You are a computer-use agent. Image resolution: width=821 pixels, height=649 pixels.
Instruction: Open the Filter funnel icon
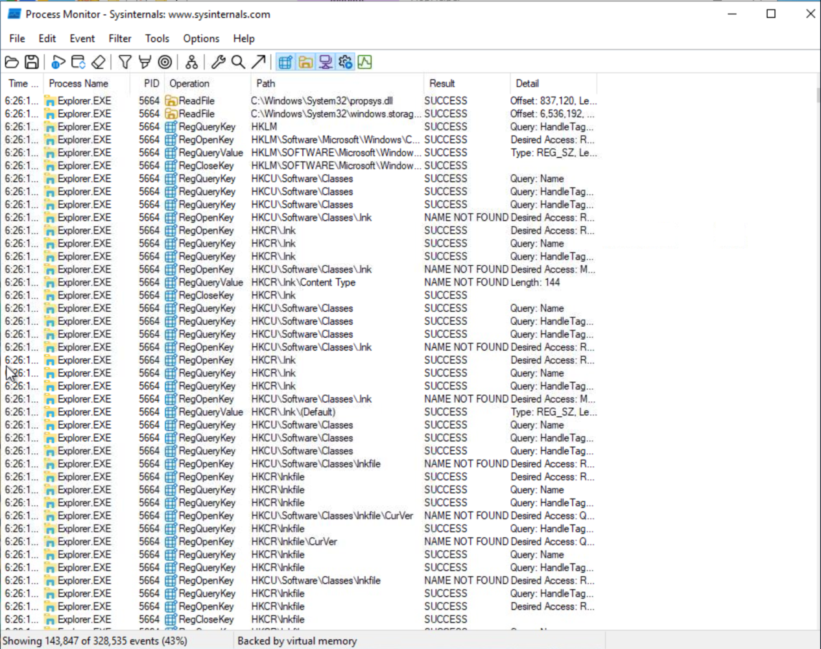pos(125,62)
